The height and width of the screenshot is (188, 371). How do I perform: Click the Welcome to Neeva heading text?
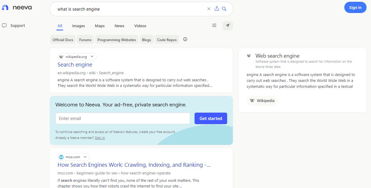click(121, 105)
